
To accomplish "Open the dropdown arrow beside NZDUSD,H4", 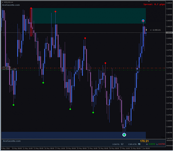I will coord(2,2).
